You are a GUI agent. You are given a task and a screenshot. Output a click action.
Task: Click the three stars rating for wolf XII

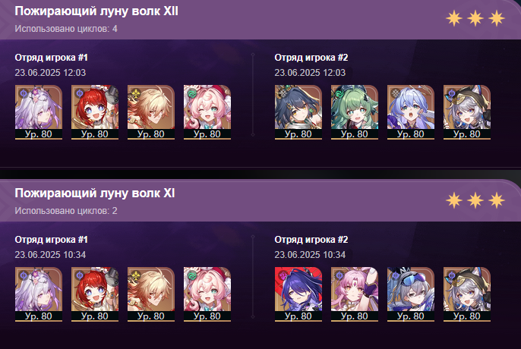pyautogui.click(x=475, y=18)
